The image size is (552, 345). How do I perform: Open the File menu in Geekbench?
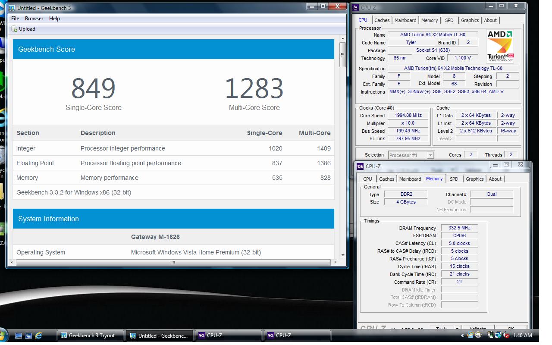[x=15, y=19]
